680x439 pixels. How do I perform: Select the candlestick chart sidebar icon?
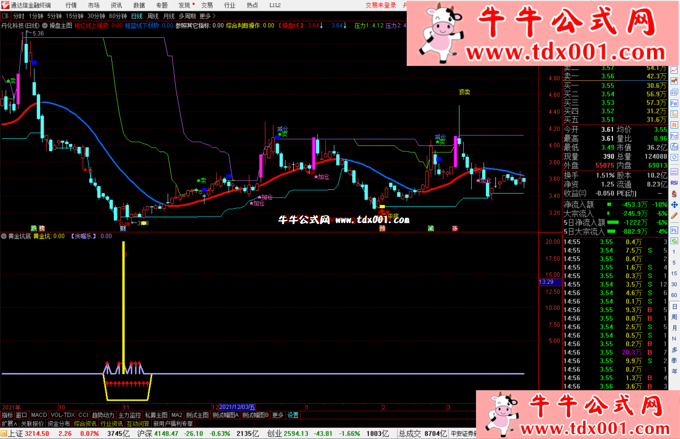tap(674, 81)
